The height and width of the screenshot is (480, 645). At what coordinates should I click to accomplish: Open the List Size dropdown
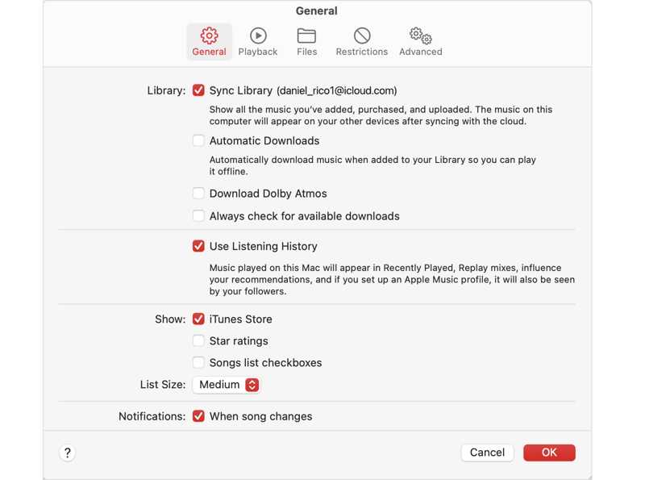(x=226, y=385)
